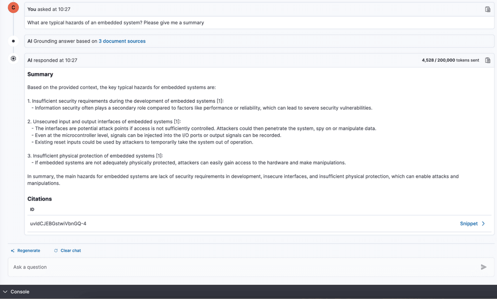
Task: Click the sparkle icon beside Regenerate
Action: click(12, 251)
